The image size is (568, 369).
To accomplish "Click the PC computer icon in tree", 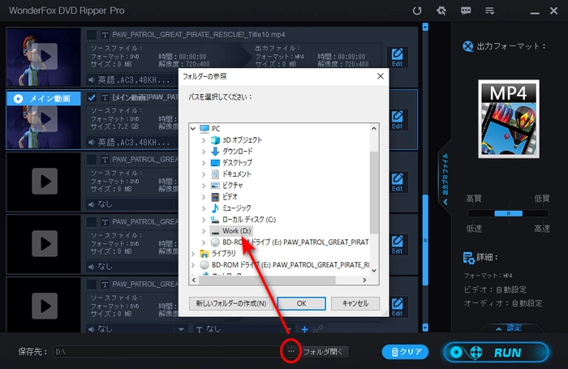I will click(204, 129).
